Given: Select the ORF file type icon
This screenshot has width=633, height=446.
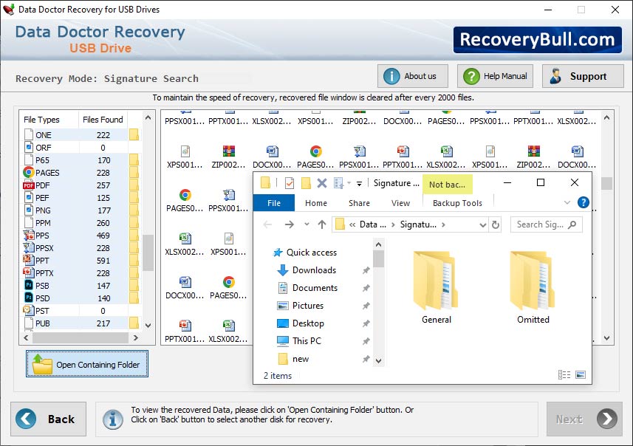Looking at the screenshot, I should point(29,148).
